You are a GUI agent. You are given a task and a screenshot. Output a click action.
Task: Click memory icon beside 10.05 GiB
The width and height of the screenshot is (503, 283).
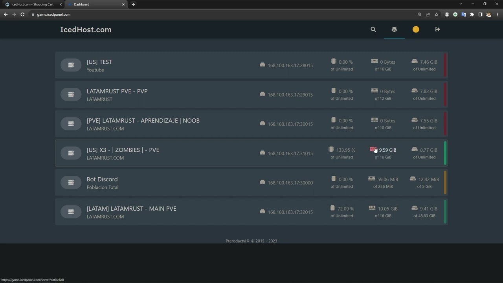372,208
